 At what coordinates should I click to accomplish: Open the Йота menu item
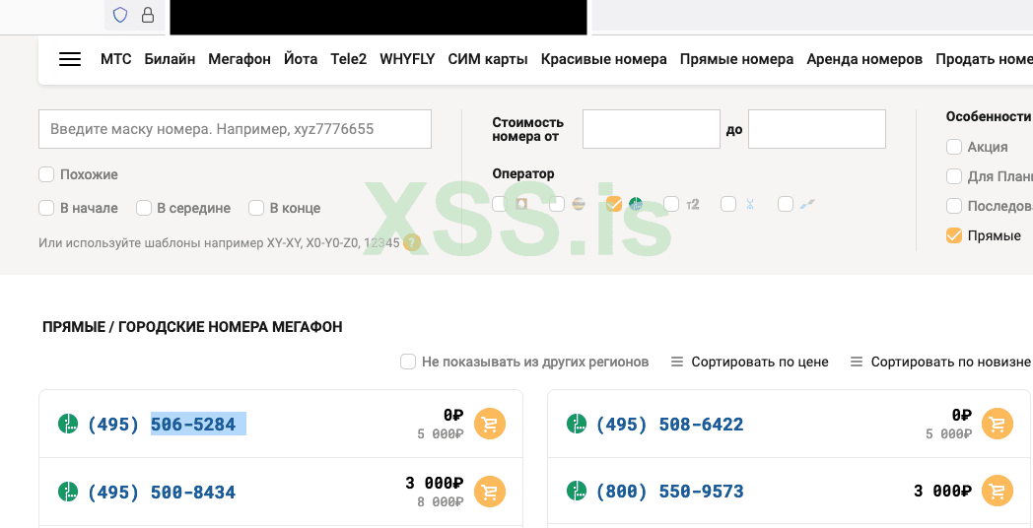(x=301, y=59)
